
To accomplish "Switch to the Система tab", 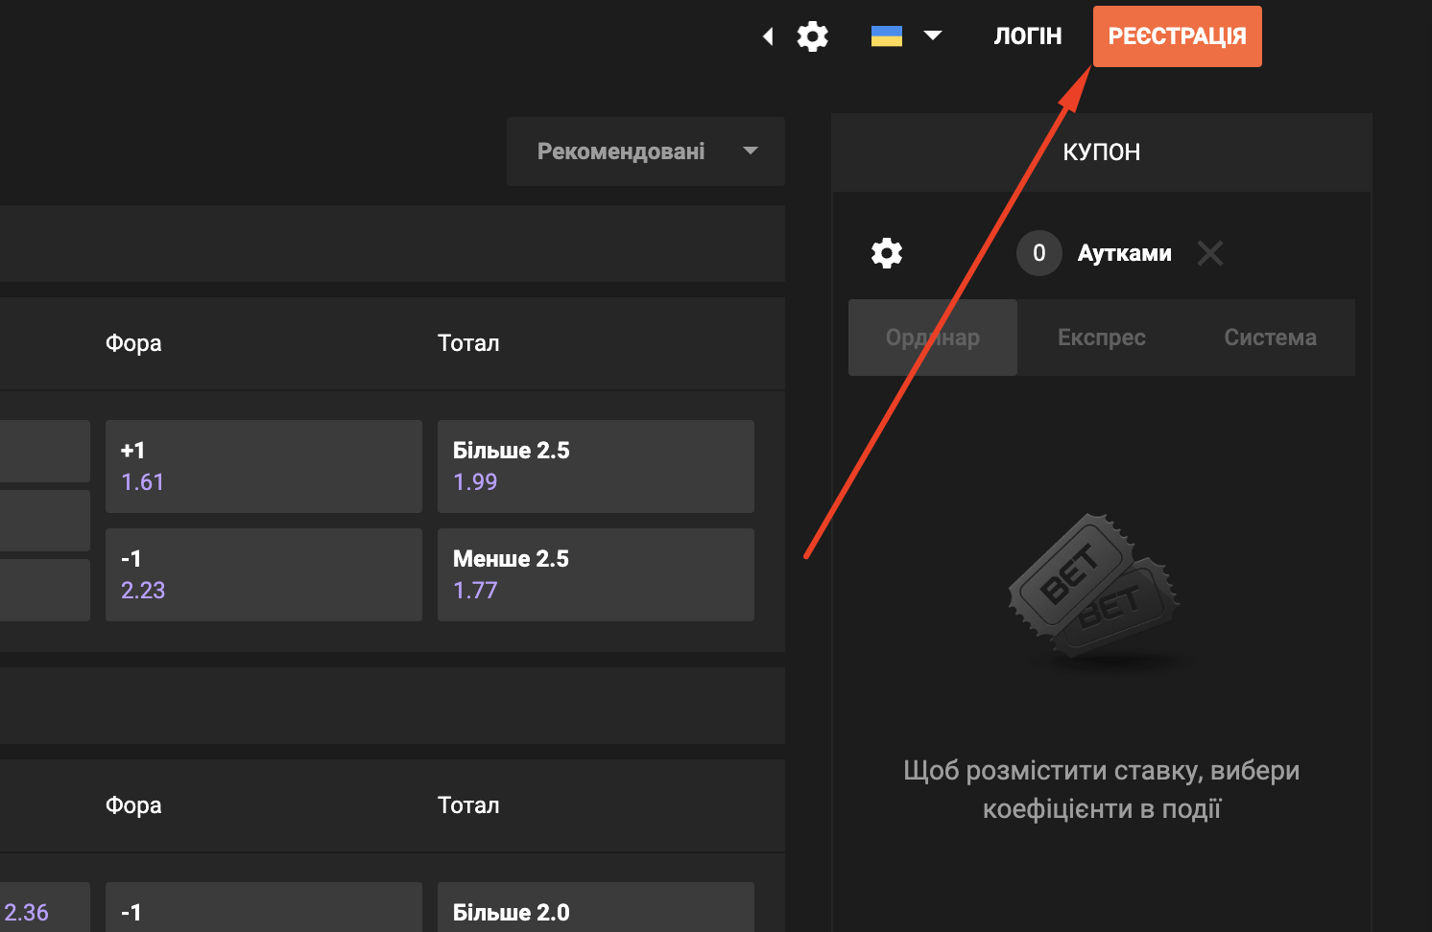I will pos(1270,338).
